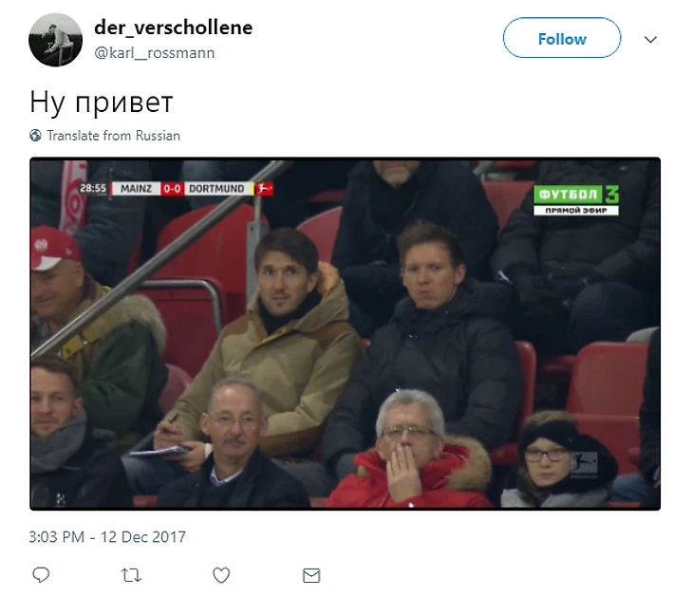Click the red Bundesliga logo beside DORTMUND
This screenshot has height=597, width=693.
264,189
